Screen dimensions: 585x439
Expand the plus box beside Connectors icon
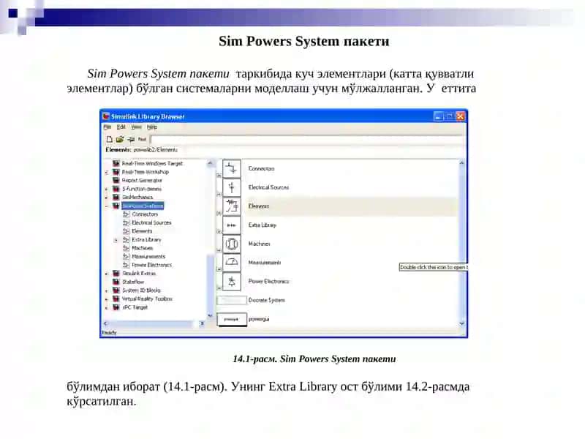click(219, 175)
